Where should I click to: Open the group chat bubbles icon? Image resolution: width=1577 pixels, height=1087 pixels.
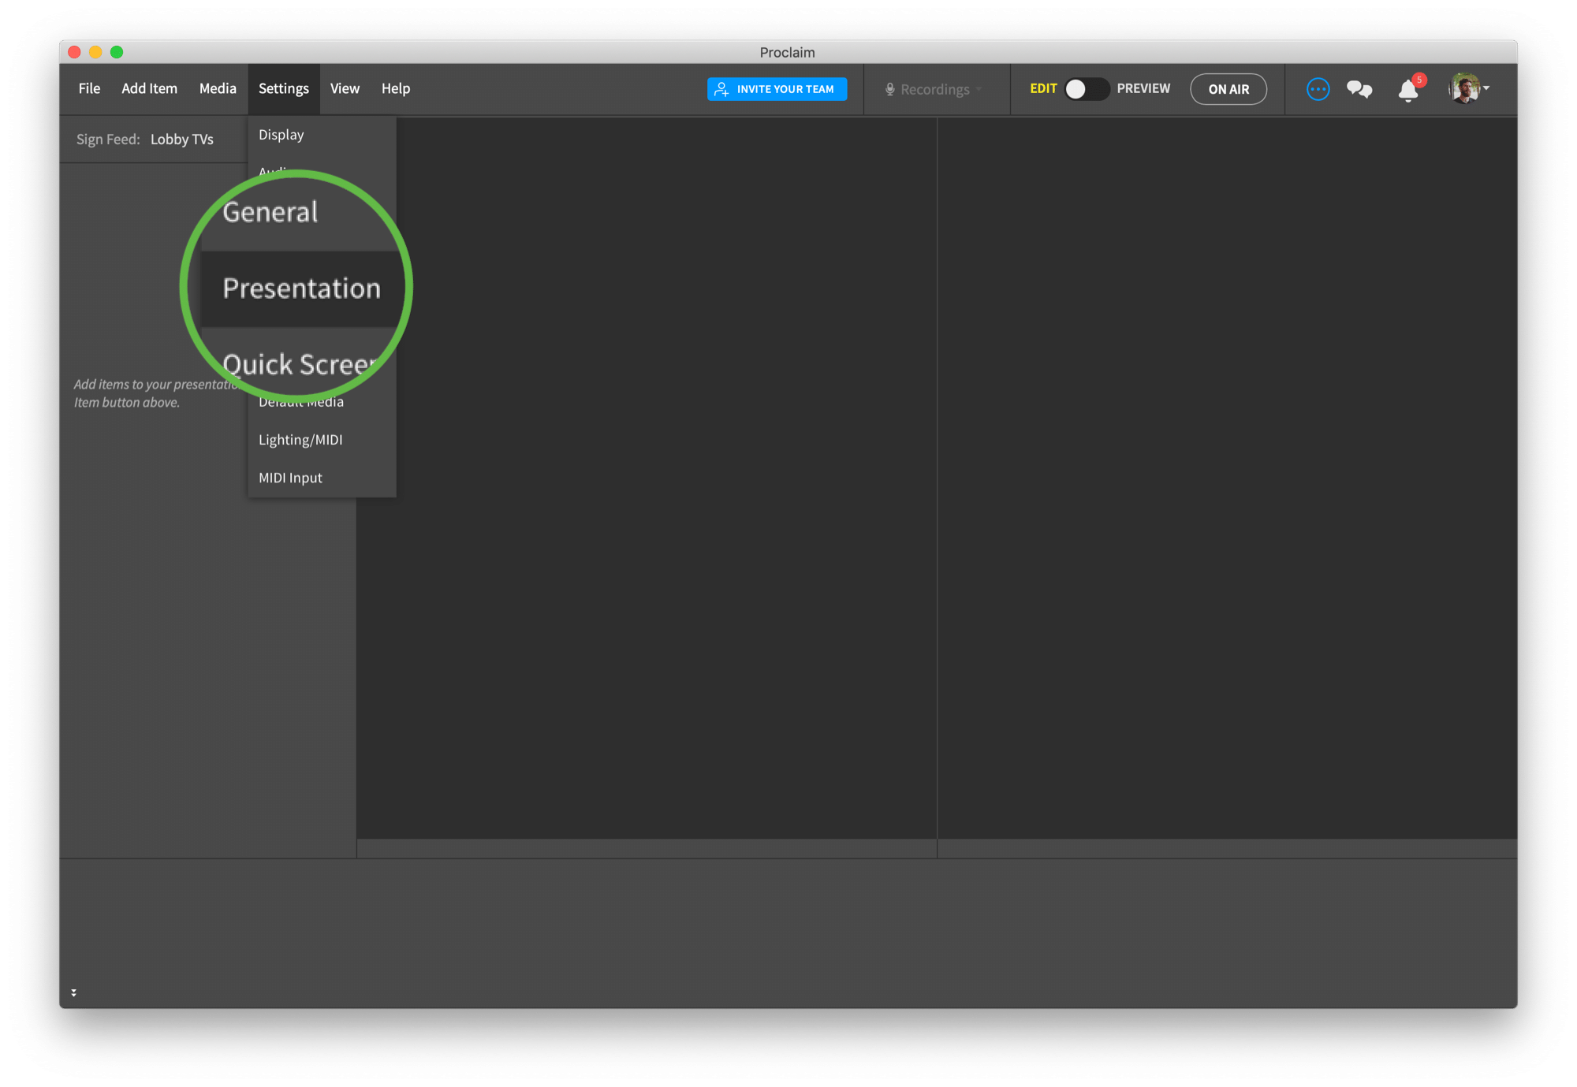pos(1359,89)
